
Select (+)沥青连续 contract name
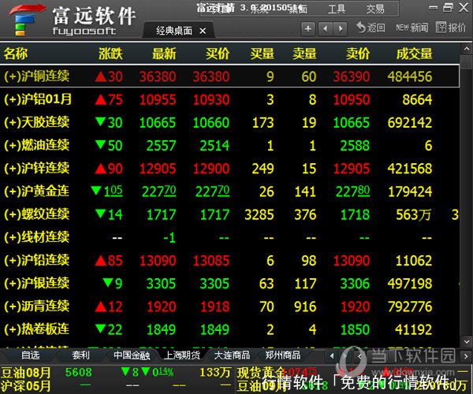36,306
